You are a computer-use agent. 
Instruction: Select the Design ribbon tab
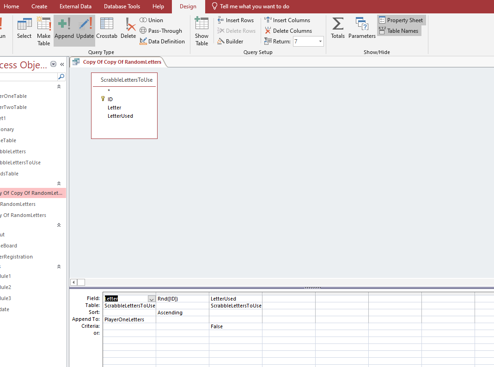pyautogui.click(x=188, y=6)
